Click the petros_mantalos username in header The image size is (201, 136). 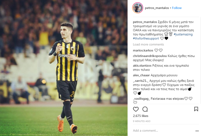click(x=157, y=8)
